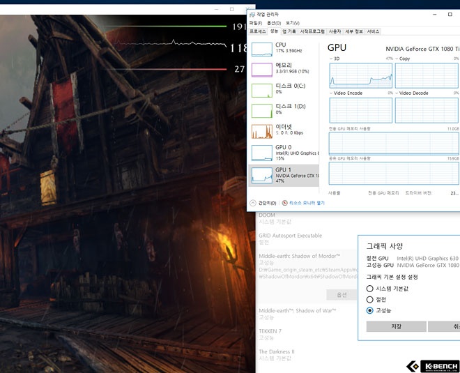Maximize the game benchmark window
Viewport: 460px width, 373px height.
232,9
